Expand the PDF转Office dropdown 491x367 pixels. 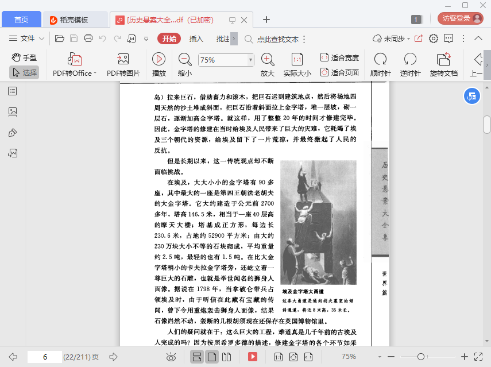coord(95,73)
